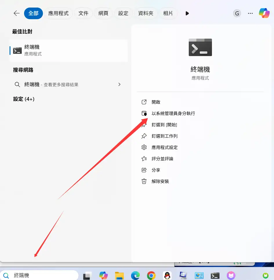
Task: Click the 分享 share icon
Action: coord(144,170)
